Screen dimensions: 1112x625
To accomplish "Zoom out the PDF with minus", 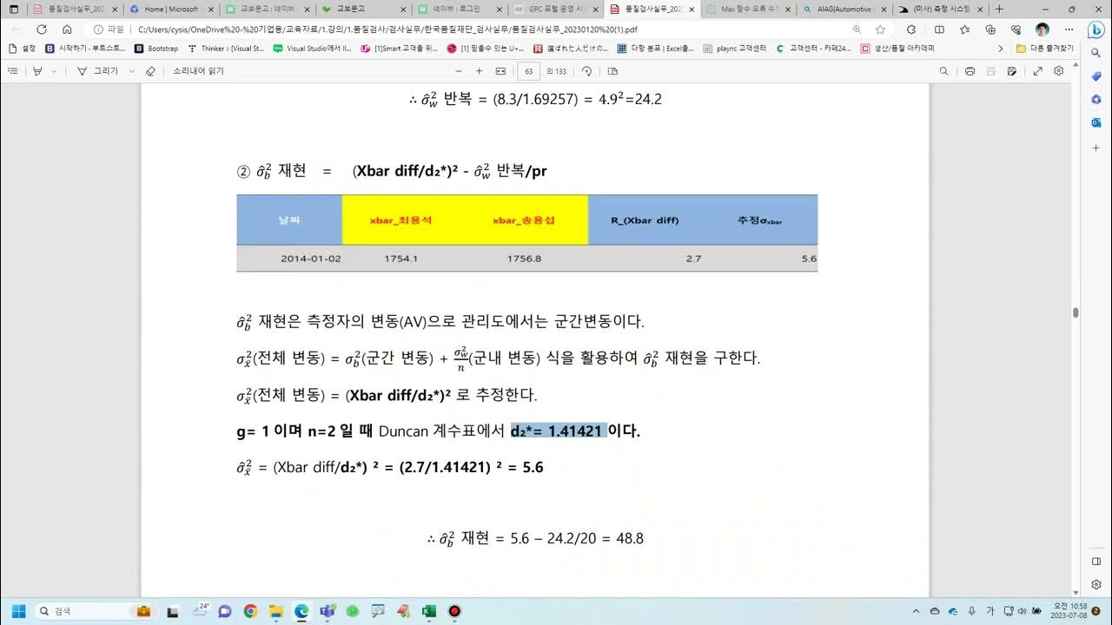I will [x=457, y=71].
